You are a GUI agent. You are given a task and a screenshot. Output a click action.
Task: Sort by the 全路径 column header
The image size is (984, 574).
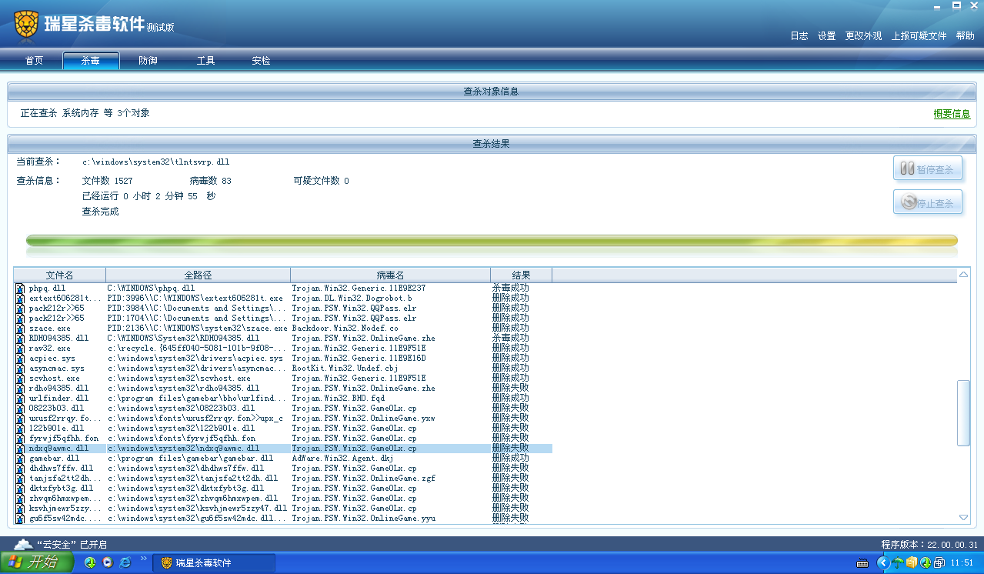pos(198,275)
